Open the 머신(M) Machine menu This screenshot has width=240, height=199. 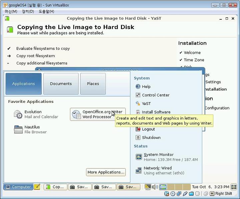[x=11, y=11]
